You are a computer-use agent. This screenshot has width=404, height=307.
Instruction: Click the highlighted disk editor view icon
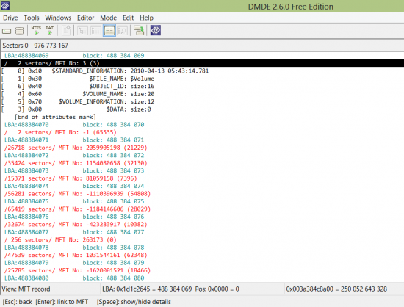click(x=109, y=30)
